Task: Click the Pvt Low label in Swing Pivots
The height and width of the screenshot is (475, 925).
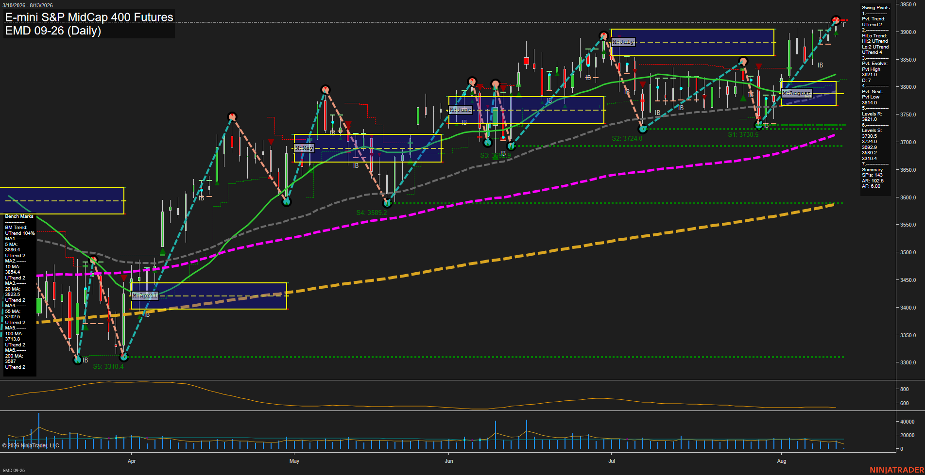Action: pyautogui.click(x=871, y=97)
